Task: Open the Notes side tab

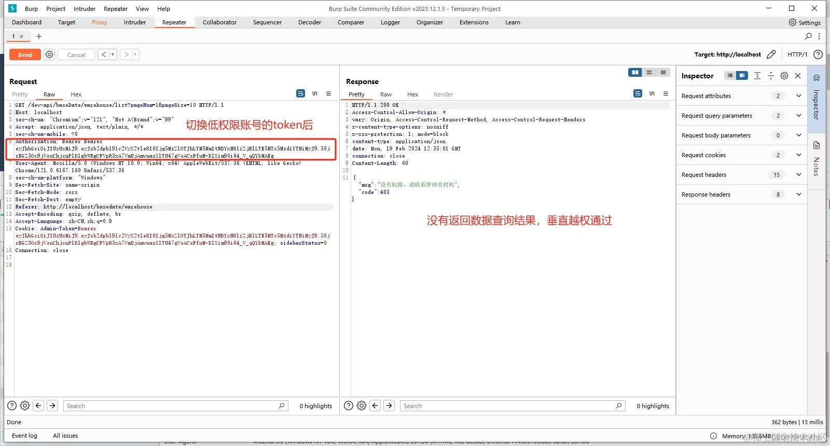Action: pos(816,159)
